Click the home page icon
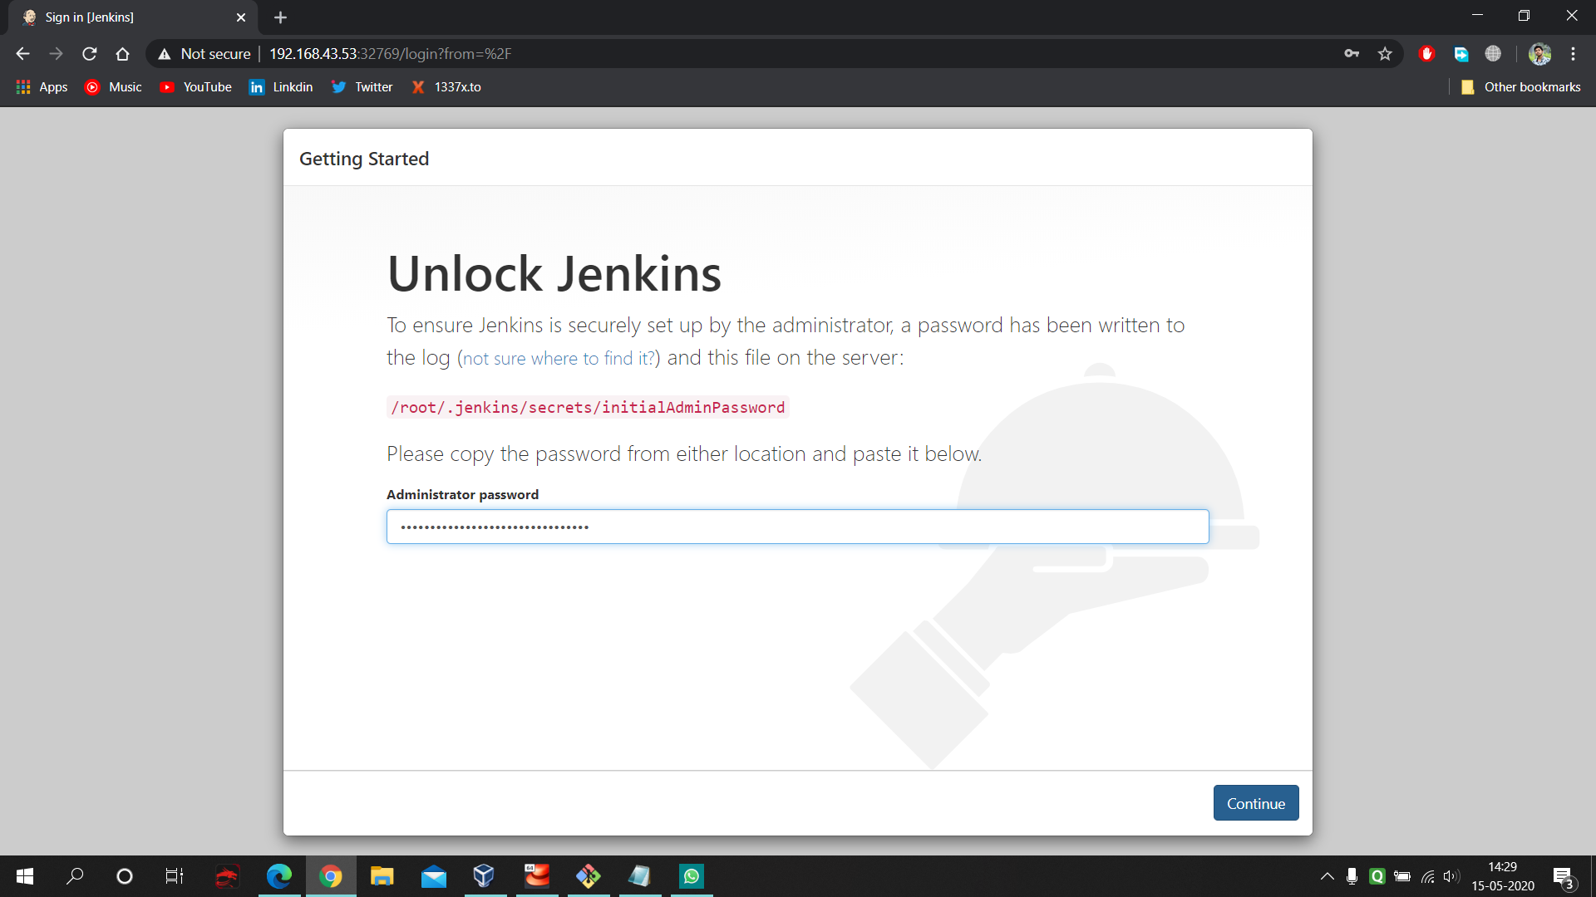The image size is (1596, 897). coord(122,54)
